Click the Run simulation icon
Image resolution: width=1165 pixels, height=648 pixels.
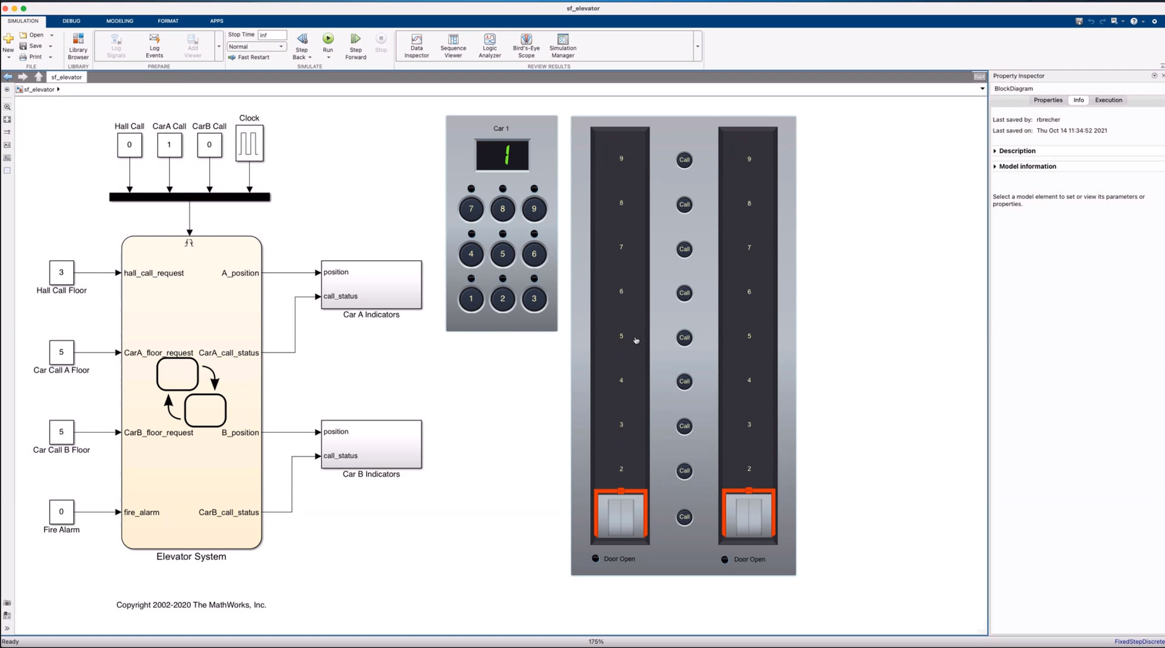click(328, 39)
